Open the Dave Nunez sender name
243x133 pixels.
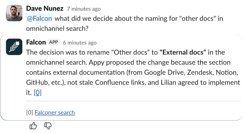[45, 9]
